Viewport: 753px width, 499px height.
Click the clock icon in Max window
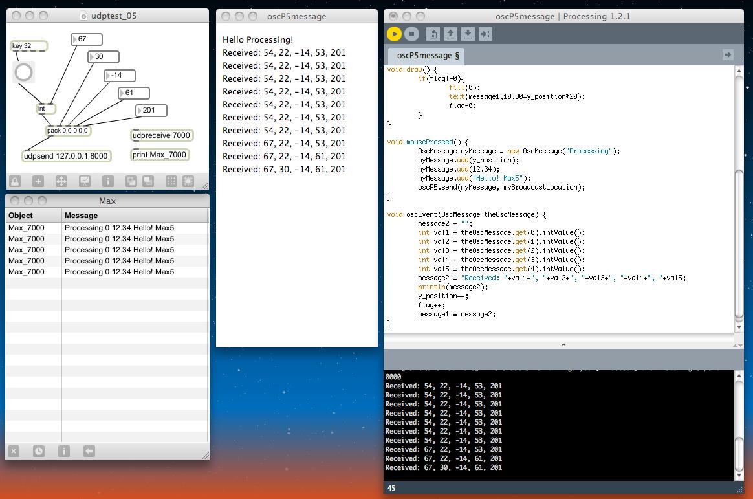pyautogui.click(x=39, y=451)
